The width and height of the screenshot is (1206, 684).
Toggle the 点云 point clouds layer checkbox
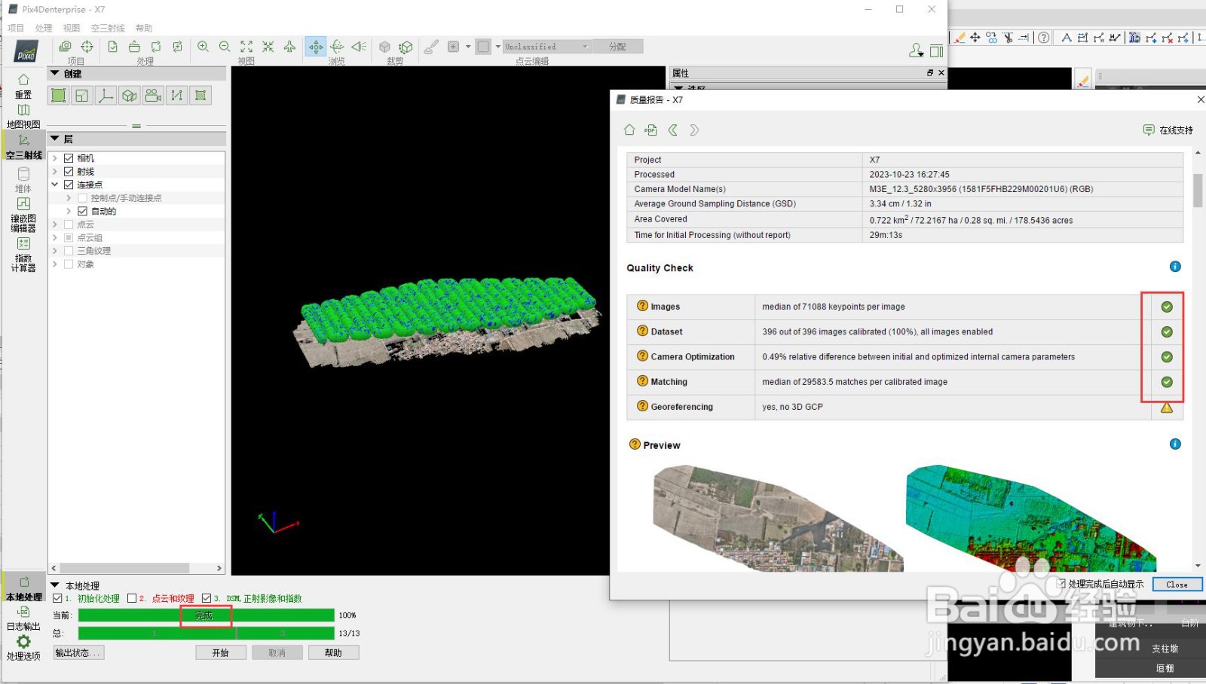pyautogui.click(x=69, y=224)
